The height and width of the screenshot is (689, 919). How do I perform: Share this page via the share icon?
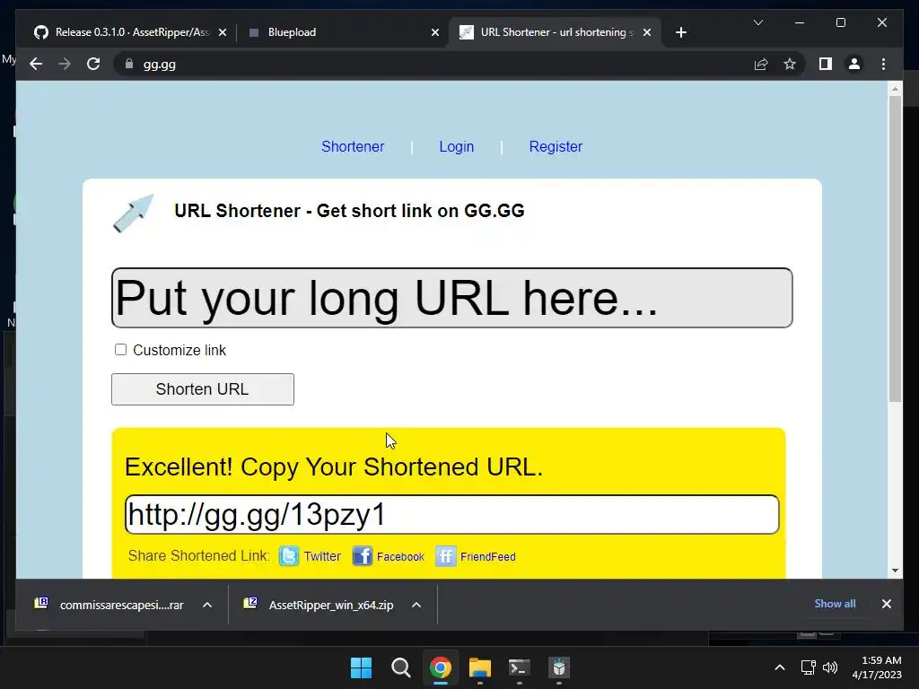[x=761, y=64]
